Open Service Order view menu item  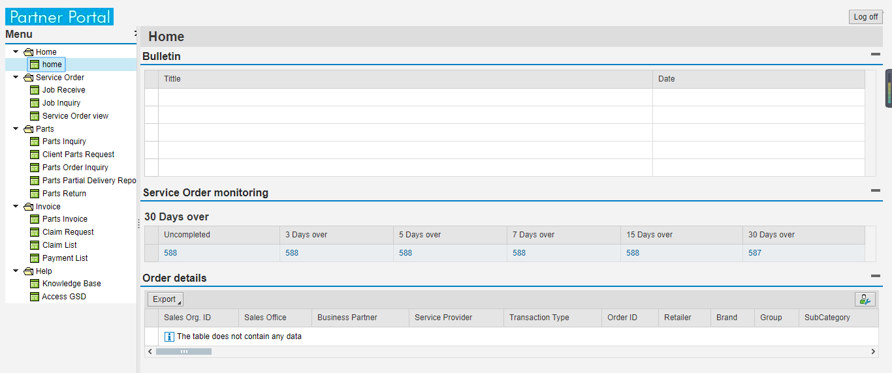pos(76,116)
